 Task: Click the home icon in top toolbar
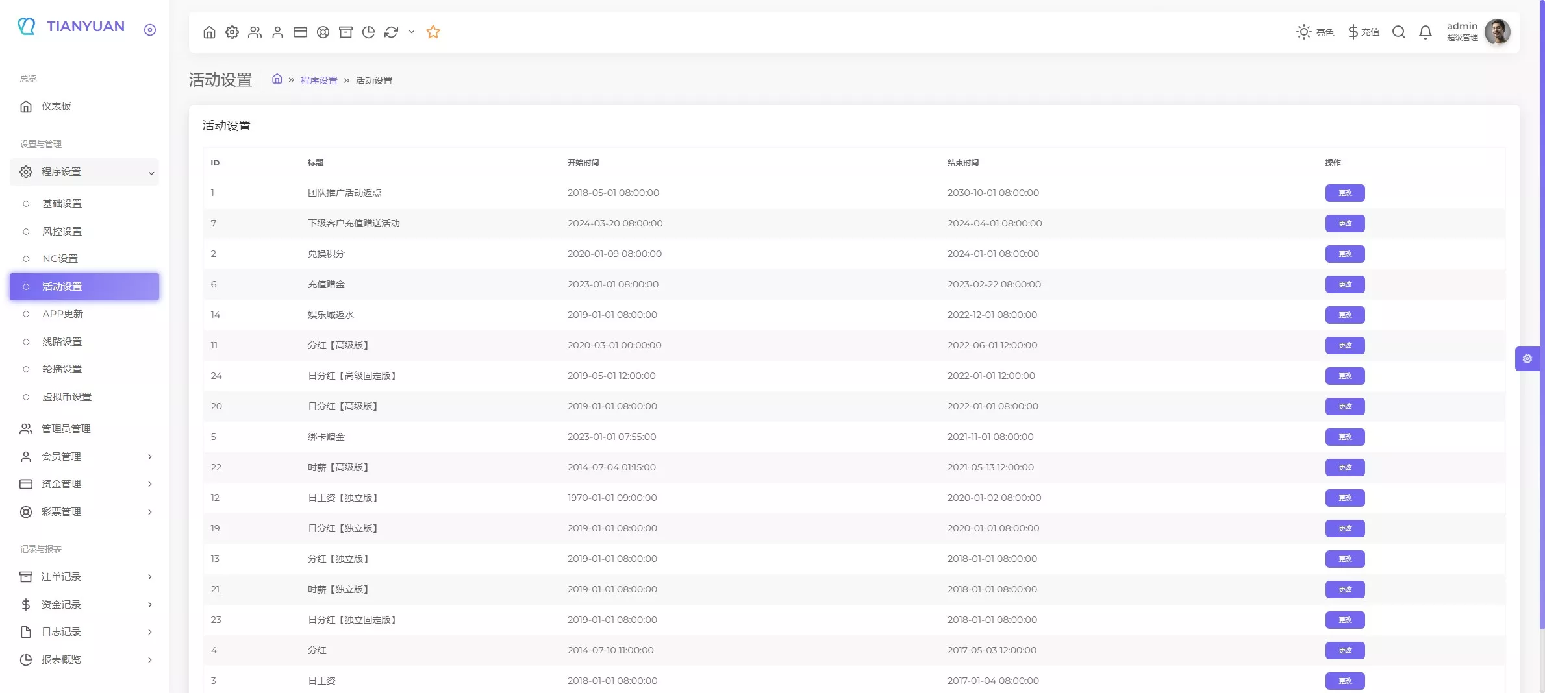(x=209, y=32)
